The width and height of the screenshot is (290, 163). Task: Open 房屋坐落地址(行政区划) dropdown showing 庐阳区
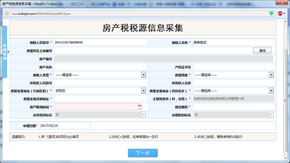(x=144, y=91)
